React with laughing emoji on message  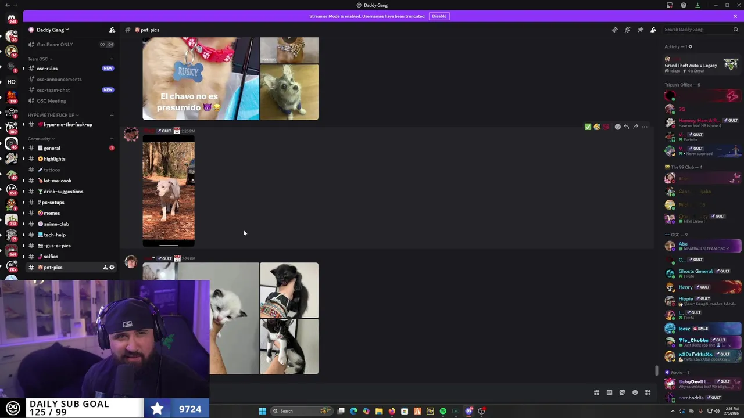pos(597,127)
